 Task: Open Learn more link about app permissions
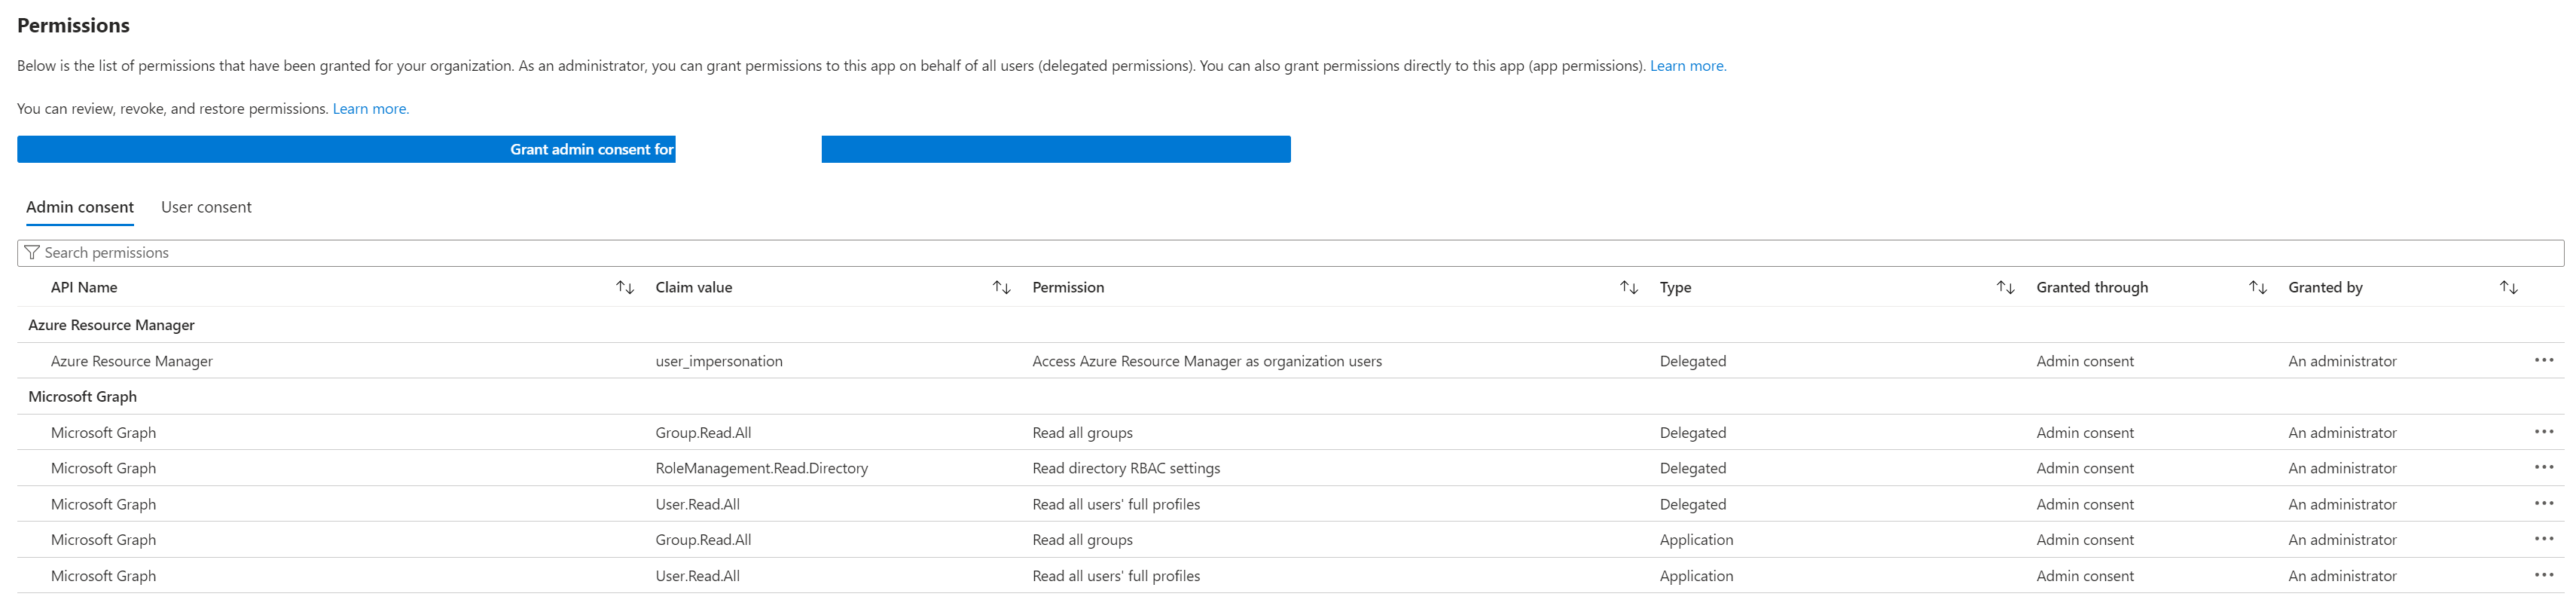click(x=1687, y=66)
